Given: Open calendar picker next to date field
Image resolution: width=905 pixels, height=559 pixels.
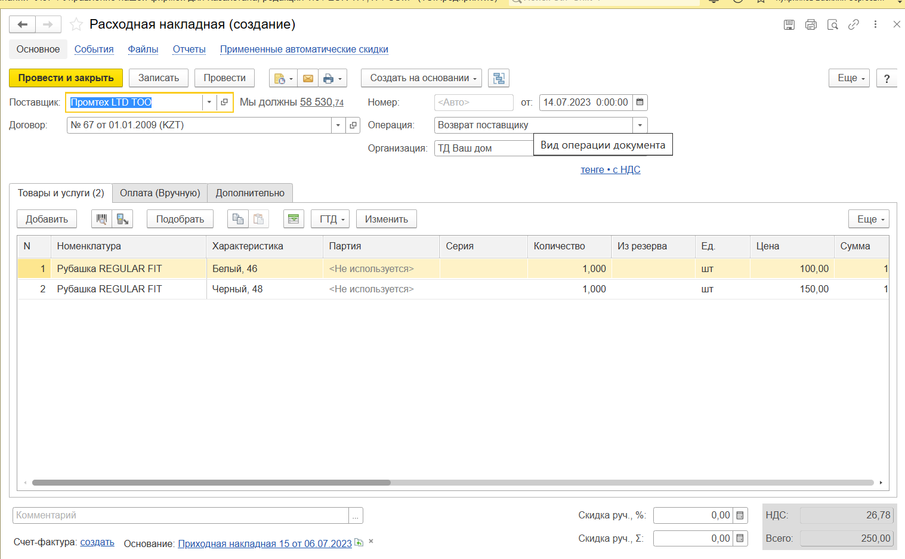Looking at the screenshot, I should pyautogui.click(x=640, y=102).
